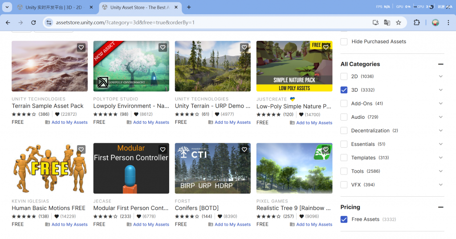
Task: Open publisher KEVIN IGLESIAS link
Action: click(x=30, y=201)
